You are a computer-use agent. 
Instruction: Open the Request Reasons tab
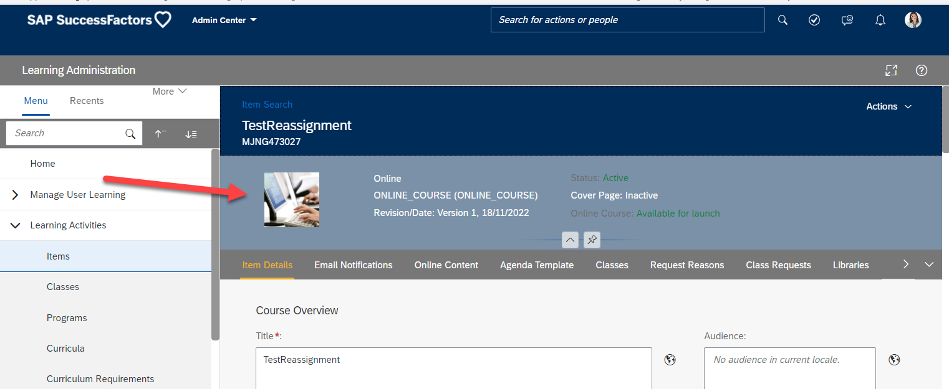tap(687, 265)
